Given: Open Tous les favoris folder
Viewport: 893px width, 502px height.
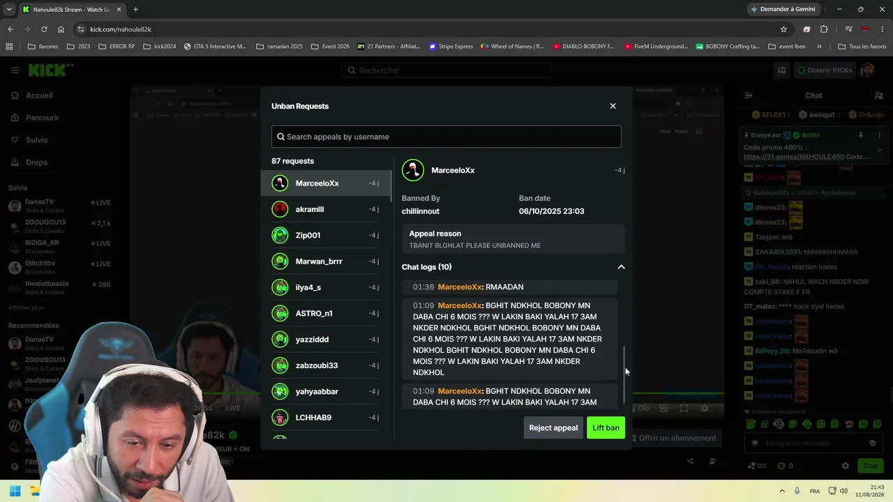Looking at the screenshot, I should pos(862,47).
